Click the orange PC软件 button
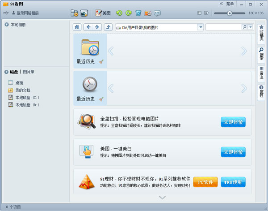This screenshot has height=211, width=268. point(205,182)
